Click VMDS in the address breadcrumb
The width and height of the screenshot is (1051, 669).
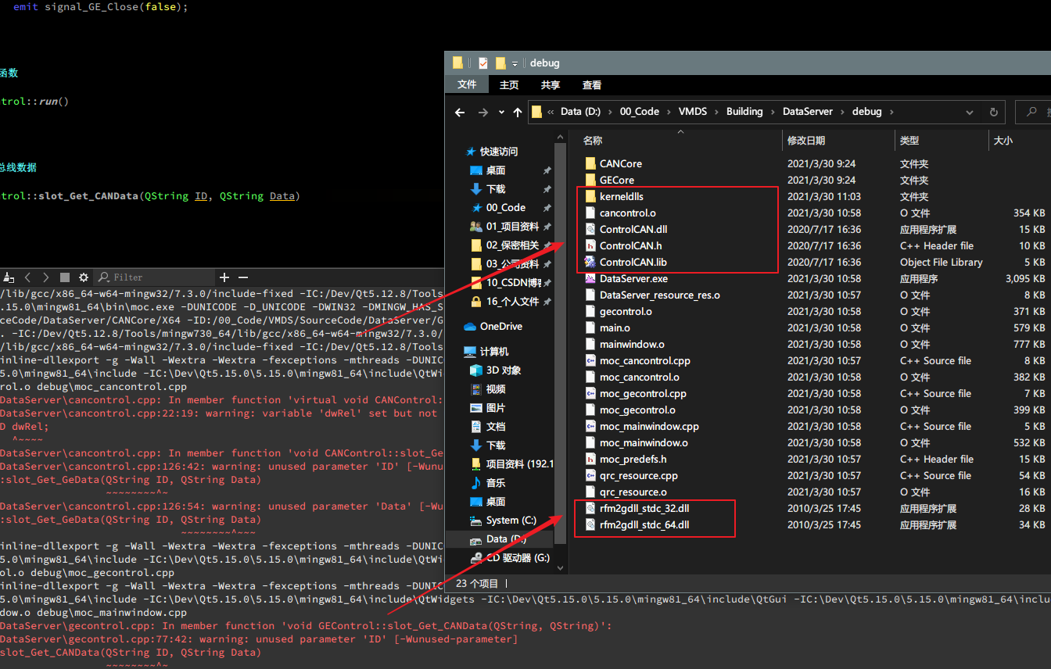point(693,112)
